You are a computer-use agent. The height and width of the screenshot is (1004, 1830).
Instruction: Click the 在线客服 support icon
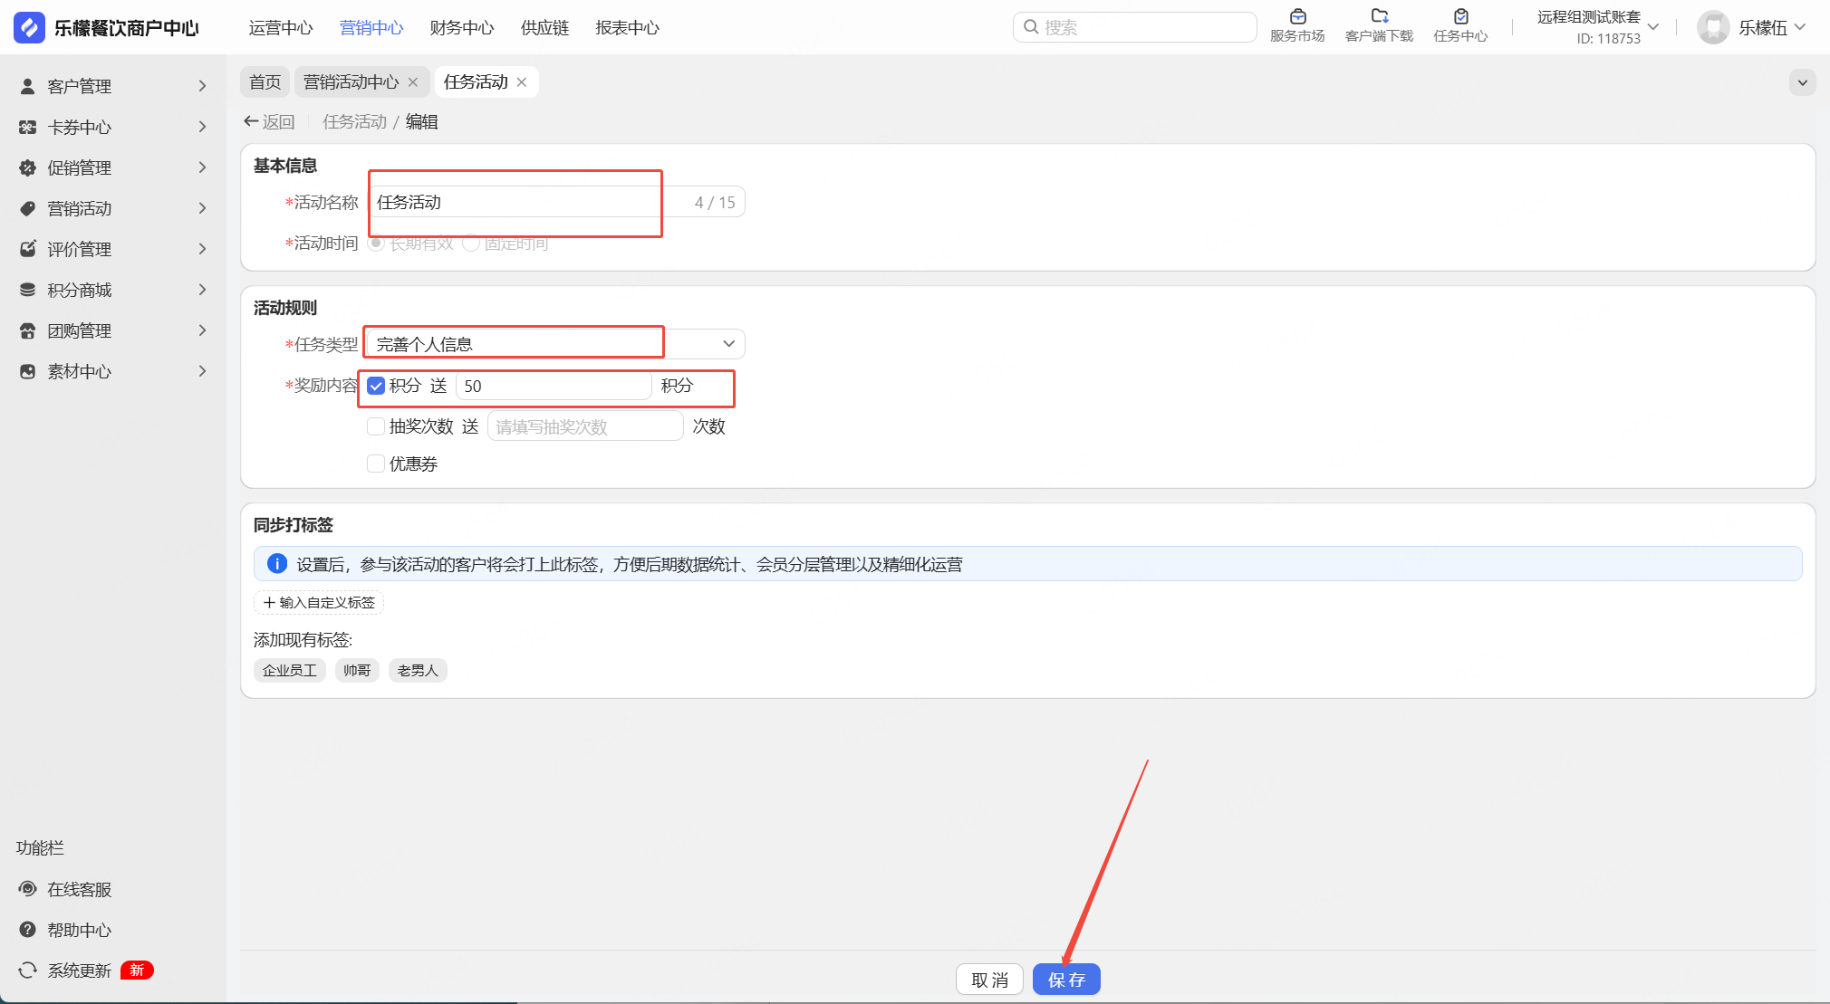(x=28, y=889)
